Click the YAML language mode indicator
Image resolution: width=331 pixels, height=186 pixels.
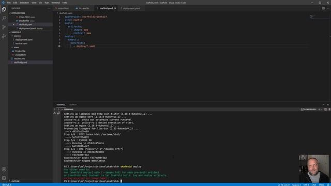click(x=322, y=185)
